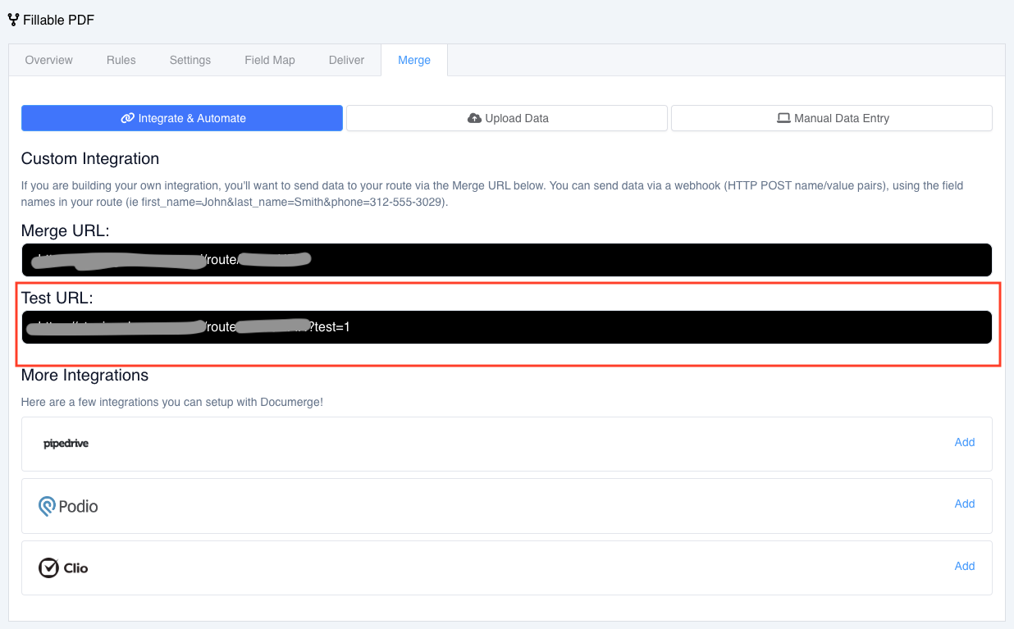Open the Overview tab
This screenshot has width=1014, height=629.
point(49,60)
